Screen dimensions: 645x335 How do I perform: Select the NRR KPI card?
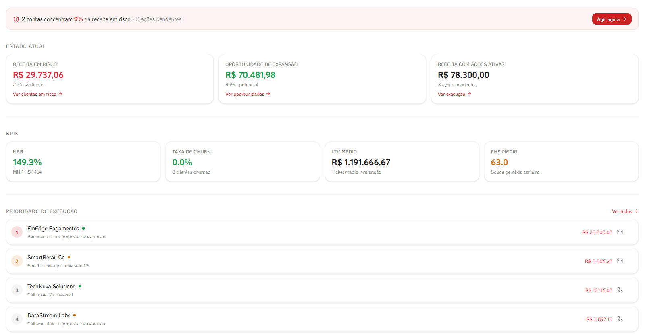point(83,161)
